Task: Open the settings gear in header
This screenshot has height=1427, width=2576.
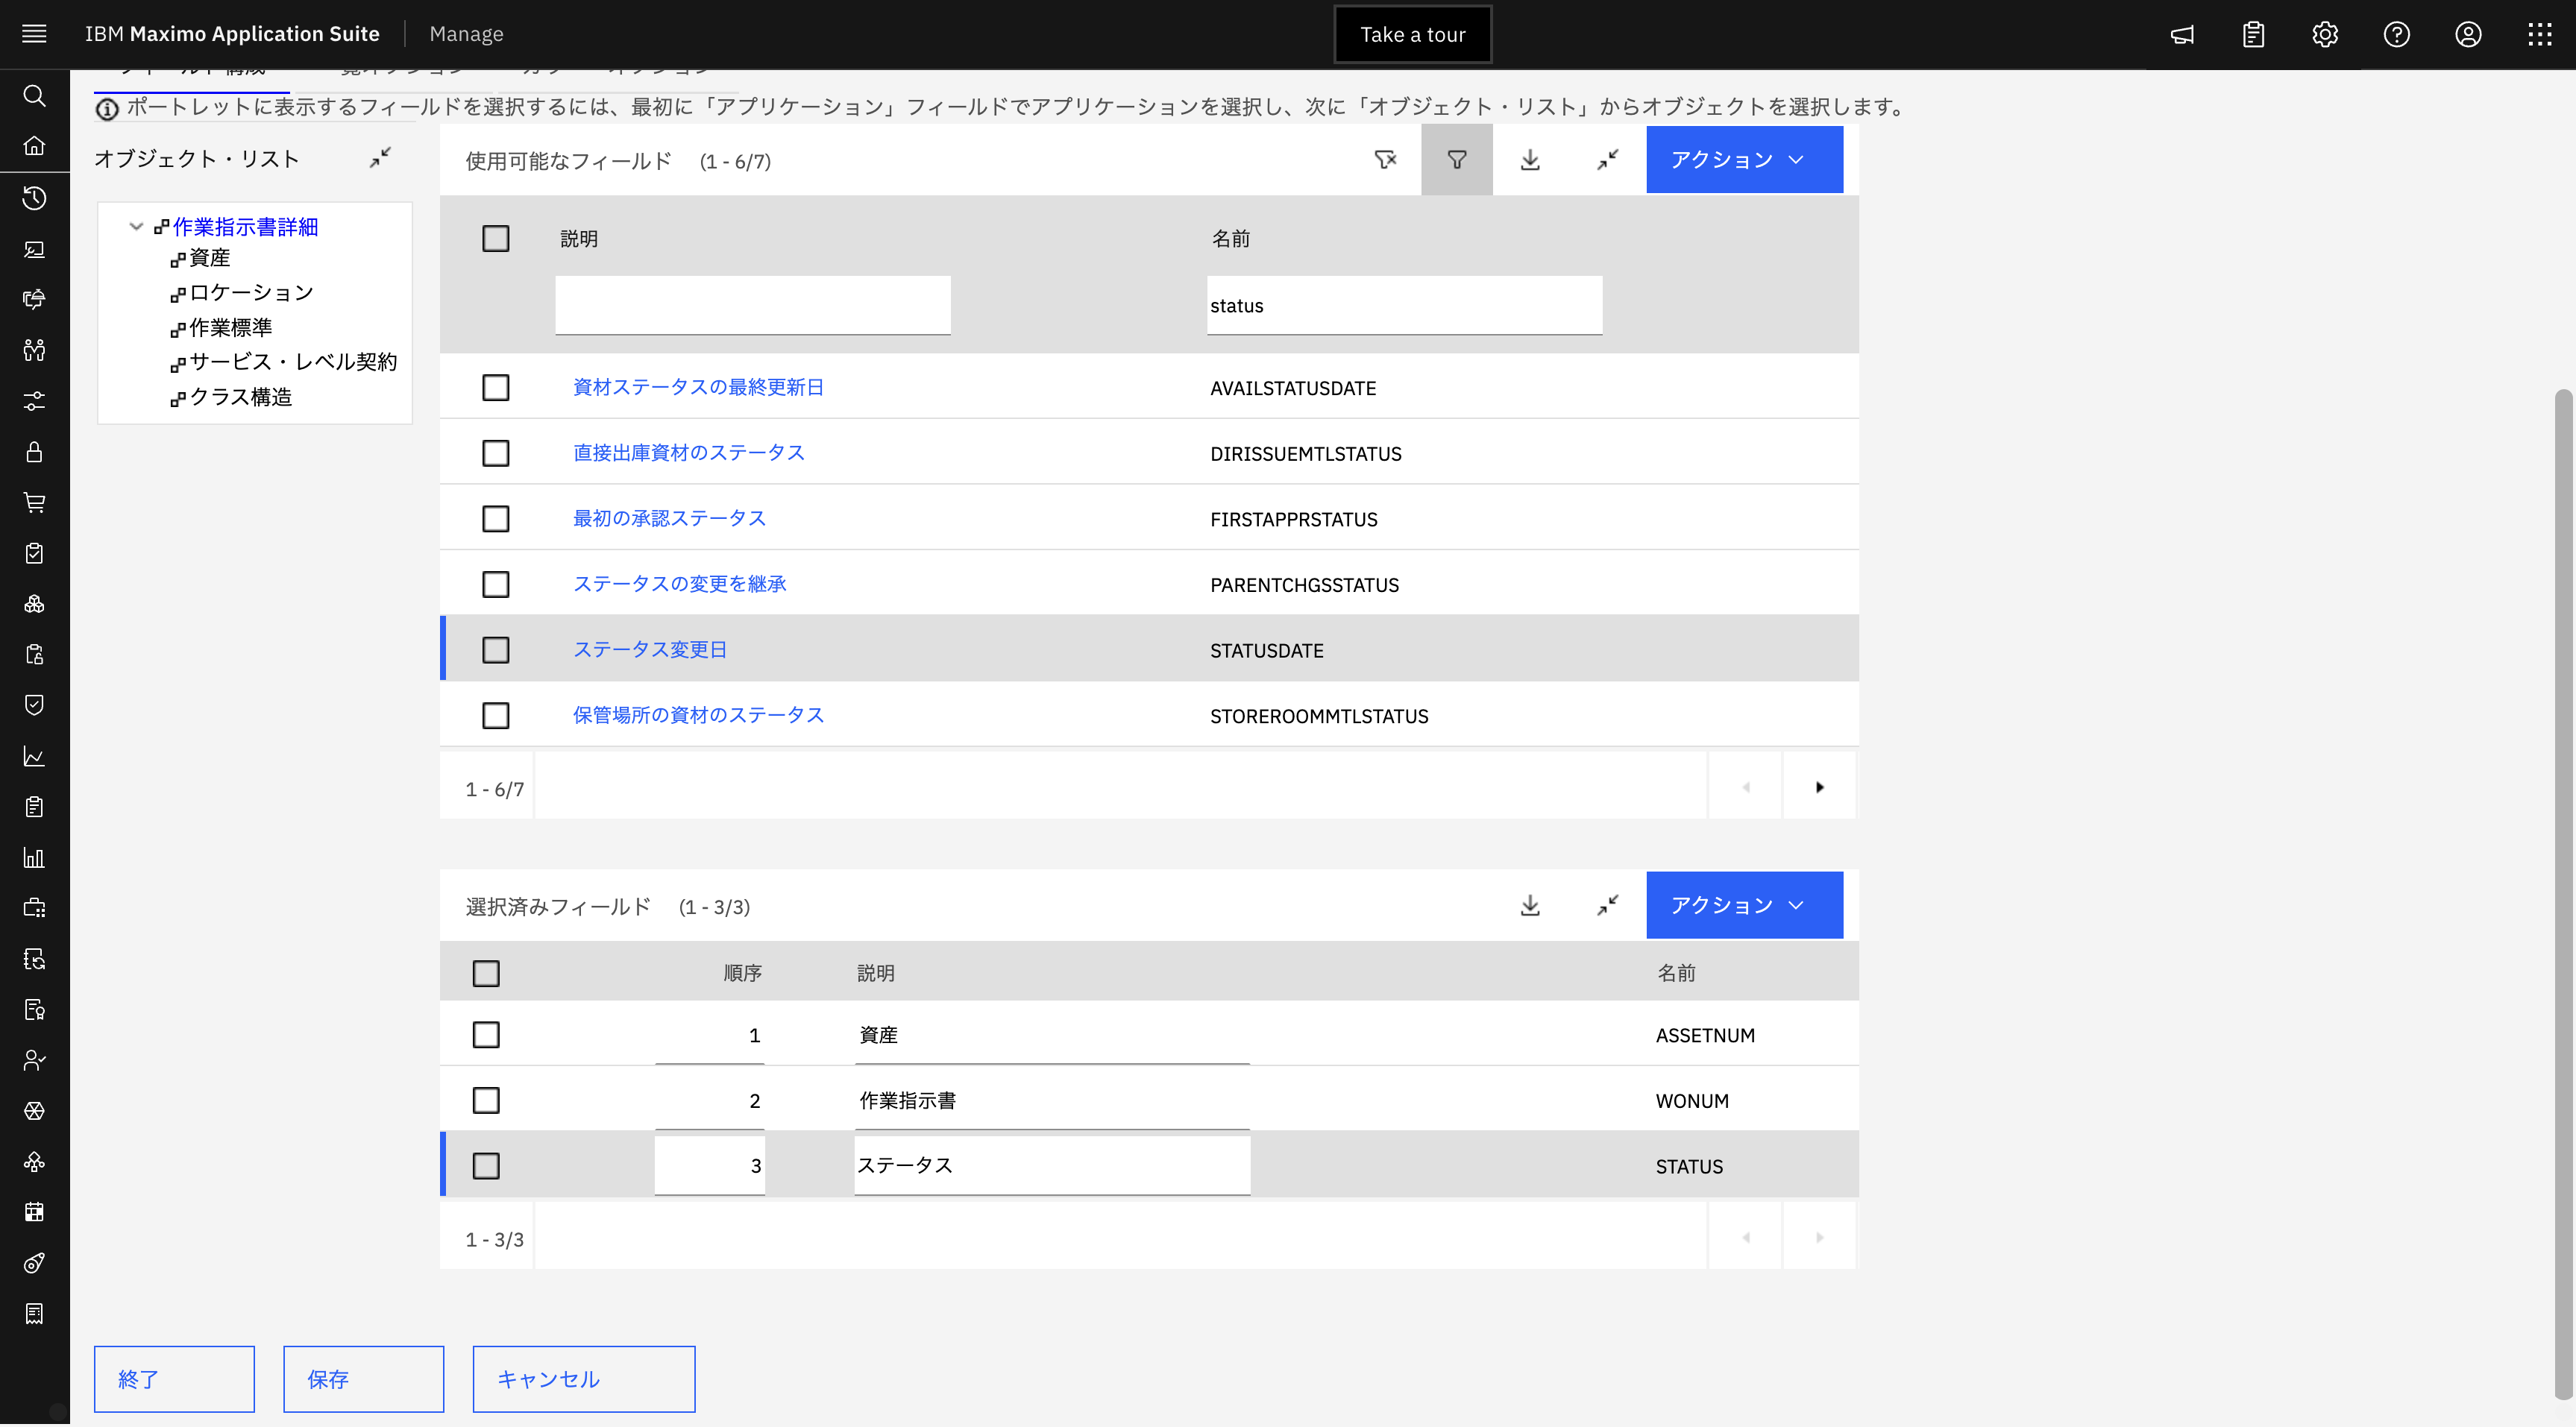Action: (2325, 35)
